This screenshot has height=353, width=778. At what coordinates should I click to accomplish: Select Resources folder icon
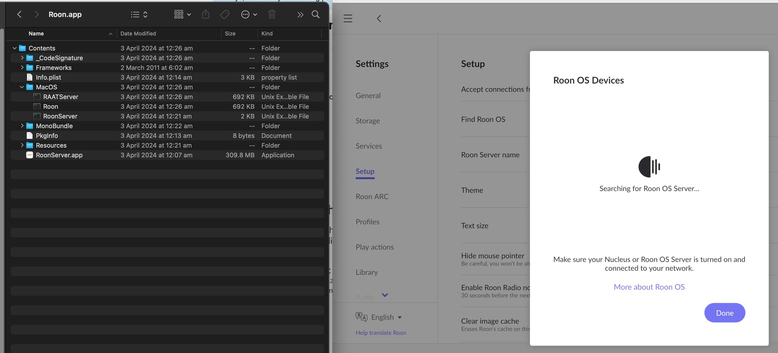point(30,145)
